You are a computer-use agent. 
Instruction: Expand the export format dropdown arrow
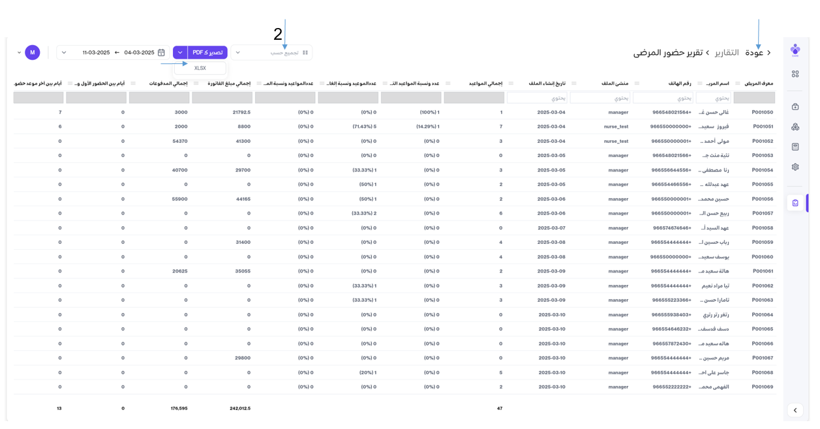coord(180,53)
